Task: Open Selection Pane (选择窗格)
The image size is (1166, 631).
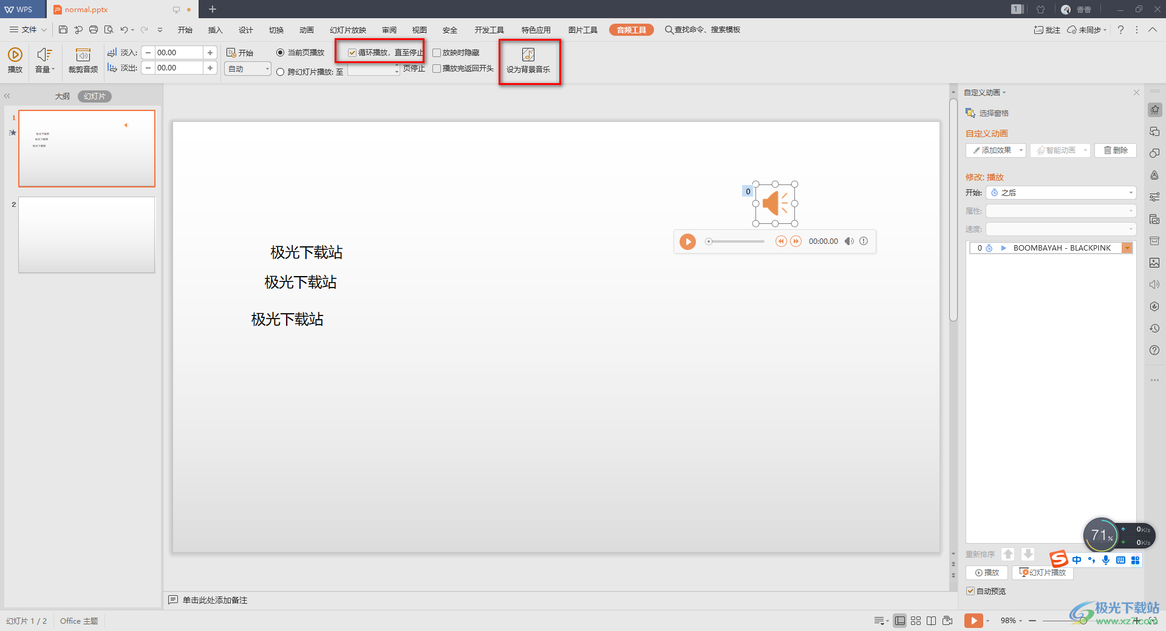Action: [x=987, y=113]
